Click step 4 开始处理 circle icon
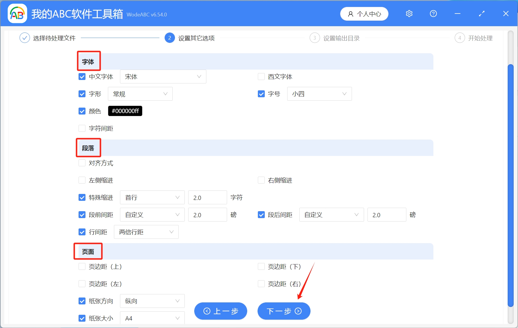Image resolution: width=518 pixels, height=328 pixels. (x=460, y=38)
